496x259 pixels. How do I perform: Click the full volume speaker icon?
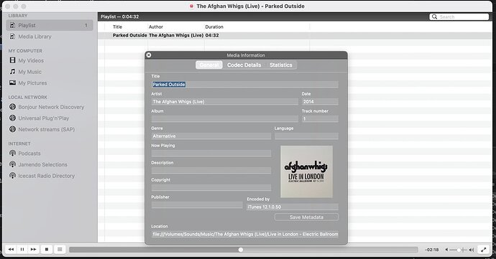[472, 250]
